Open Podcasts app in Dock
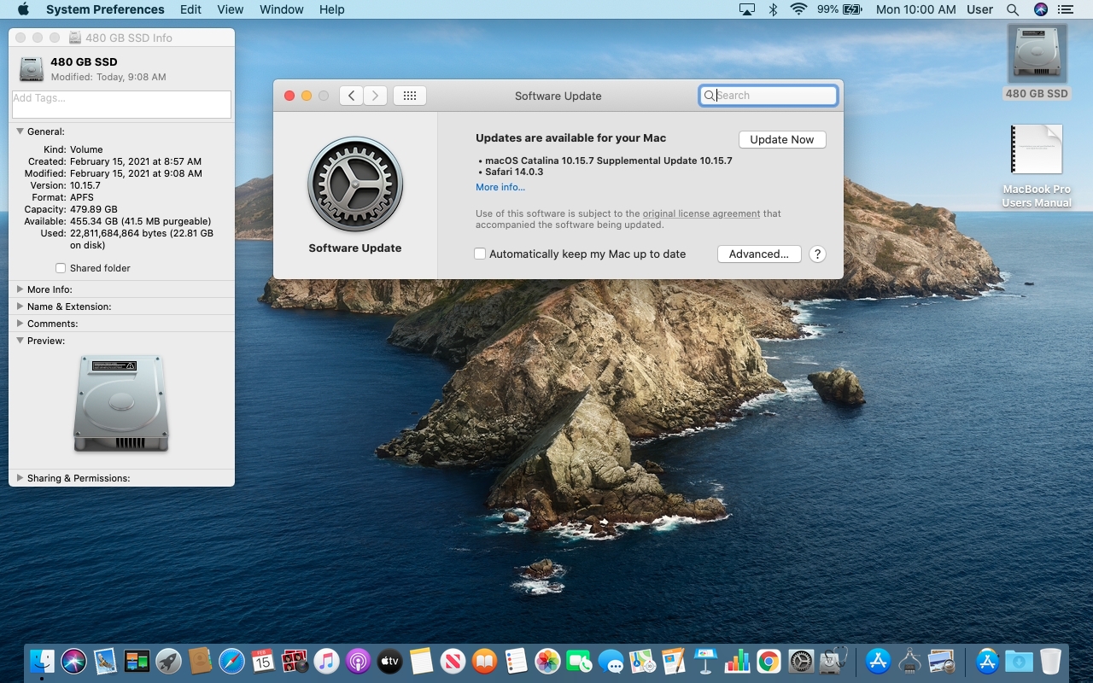 tap(358, 661)
